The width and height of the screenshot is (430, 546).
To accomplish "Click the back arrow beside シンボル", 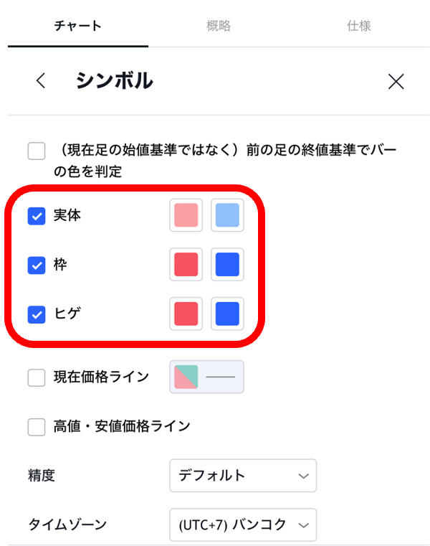I will coord(41,81).
